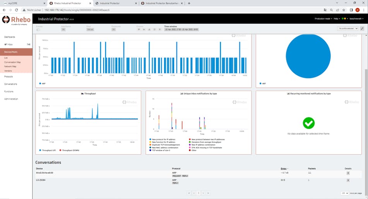Open Network Map view
The image size is (368, 199).
click(x=10, y=66)
